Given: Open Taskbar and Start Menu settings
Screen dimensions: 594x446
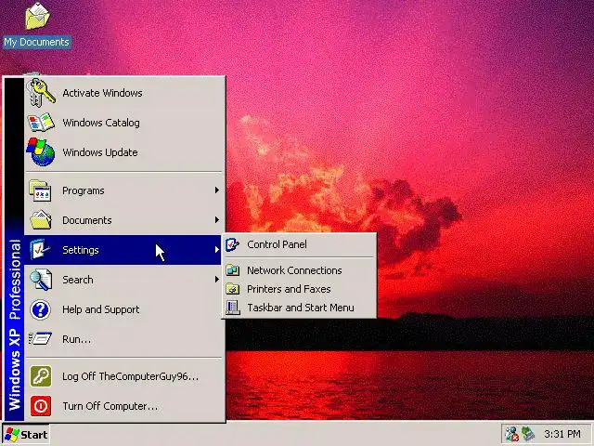Looking at the screenshot, I should click(x=299, y=308).
